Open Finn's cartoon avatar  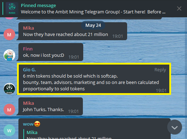click(9, 55)
